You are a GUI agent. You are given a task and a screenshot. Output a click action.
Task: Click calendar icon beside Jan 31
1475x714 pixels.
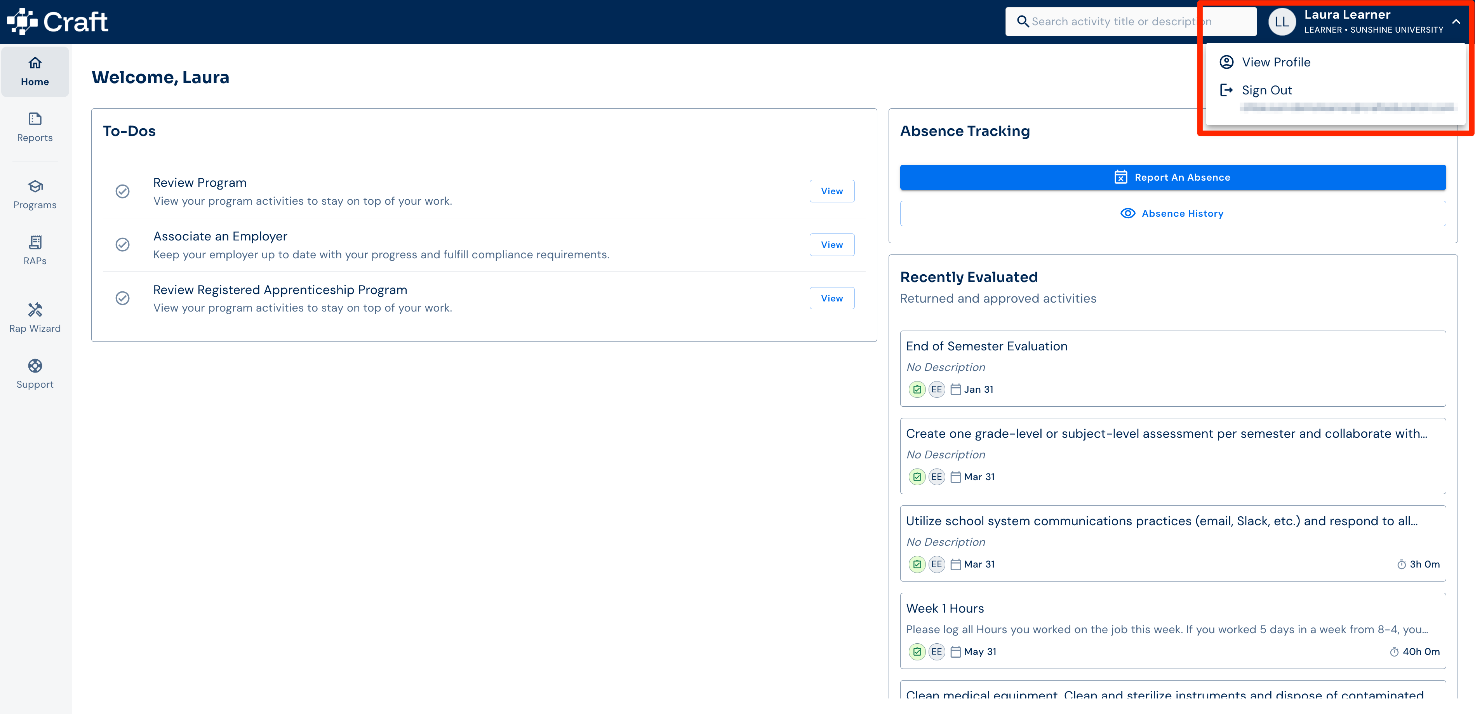956,389
